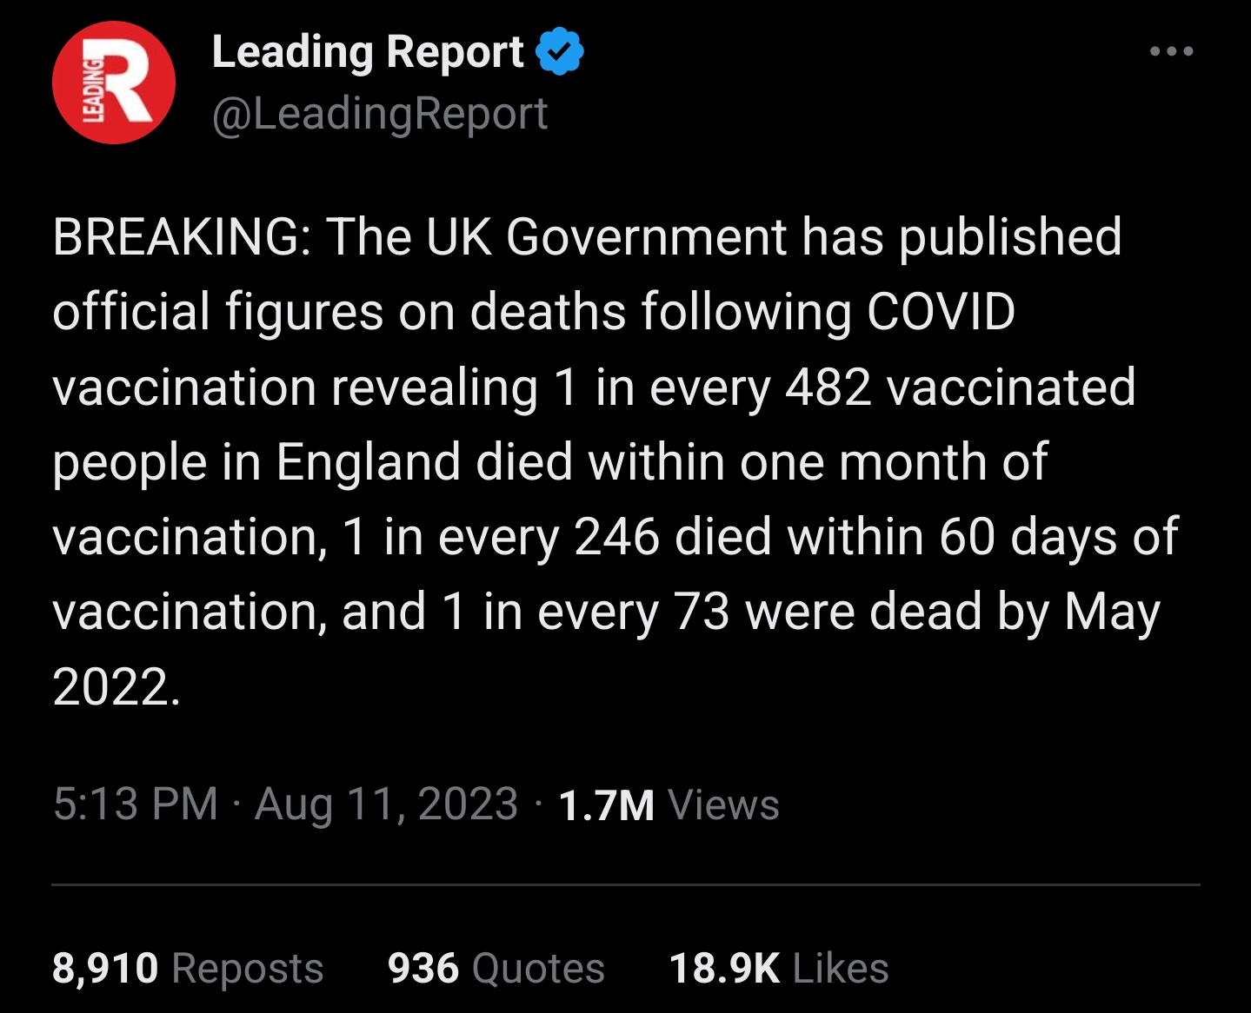View the 1.7M view count
The width and height of the screenshot is (1251, 1013).
pos(606,804)
